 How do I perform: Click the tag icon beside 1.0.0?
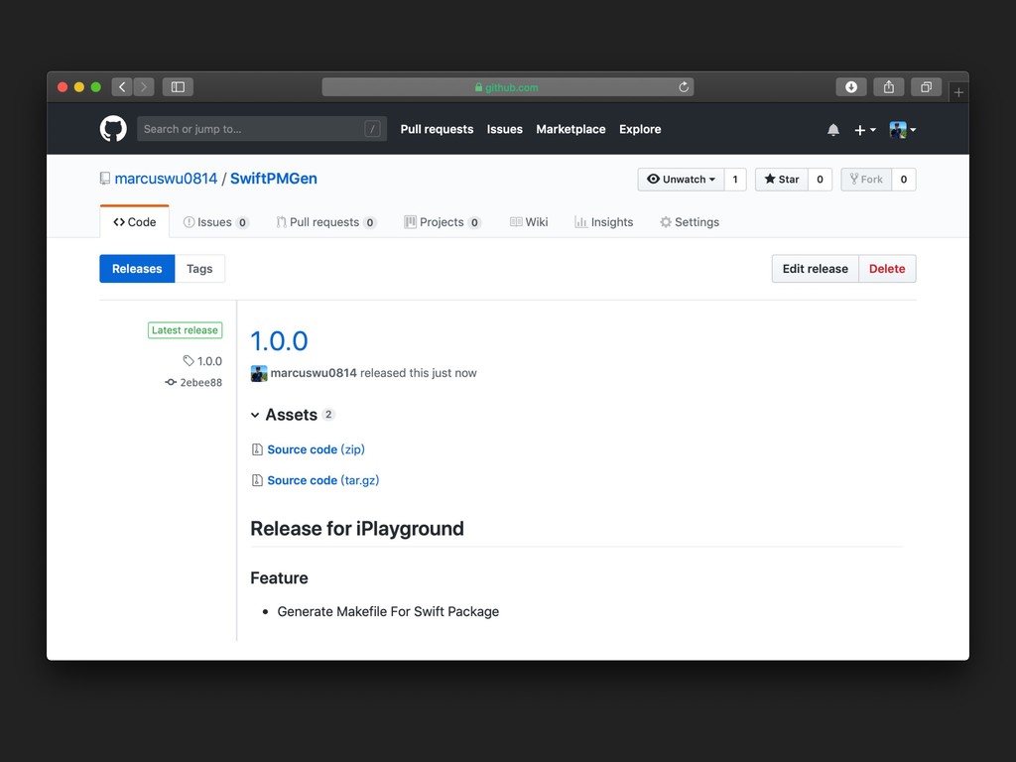pyautogui.click(x=189, y=361)
